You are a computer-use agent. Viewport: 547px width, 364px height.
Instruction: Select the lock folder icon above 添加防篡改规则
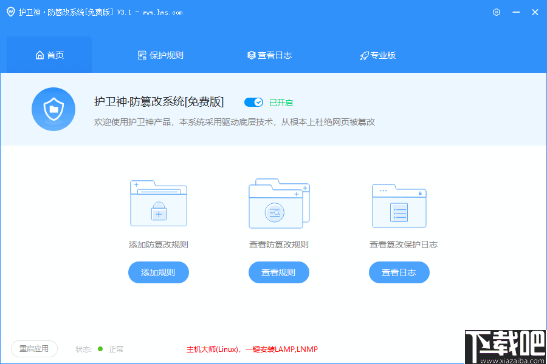coord(158,205)
